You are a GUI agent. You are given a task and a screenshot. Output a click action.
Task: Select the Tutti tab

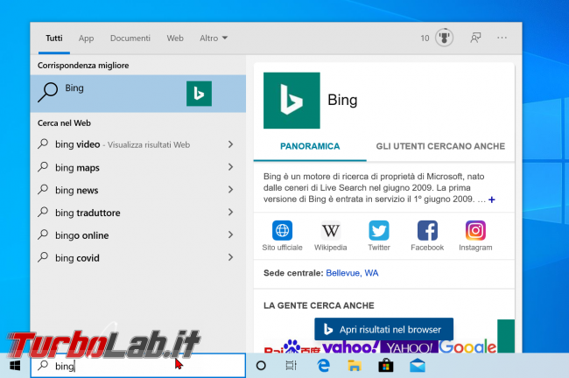click(x=54, y=38)
